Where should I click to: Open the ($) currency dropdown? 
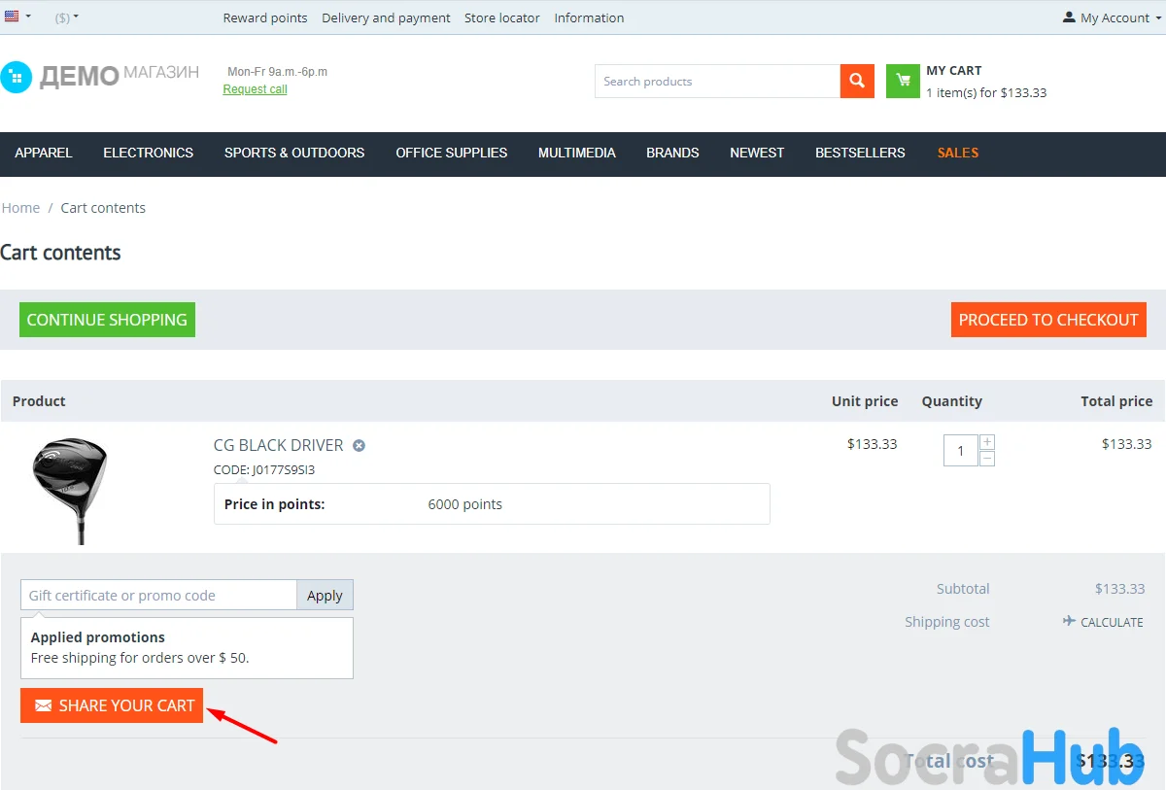[67, 17]
